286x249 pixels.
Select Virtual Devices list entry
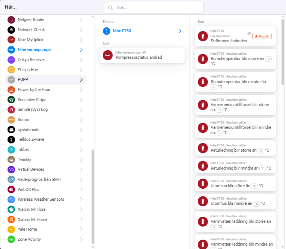pos(45,170)
